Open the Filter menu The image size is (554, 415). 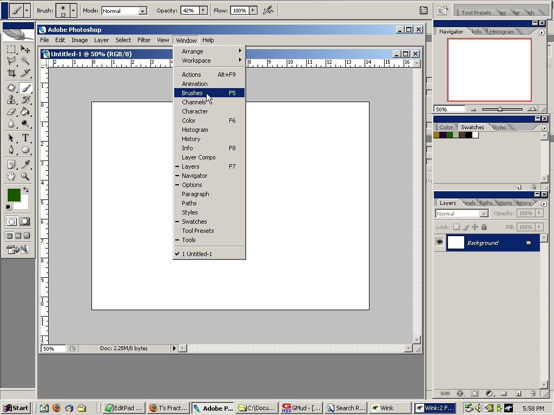143,40
